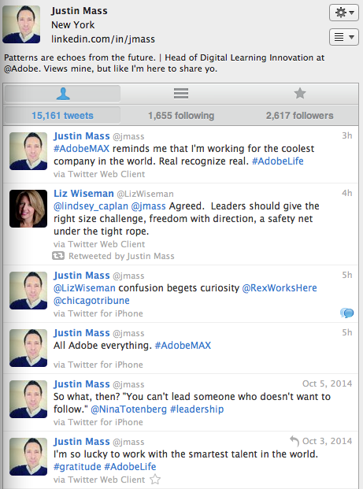Click #AdobeLife in smartest talent tweet
The image size is (363, 489).
[130, 466]
